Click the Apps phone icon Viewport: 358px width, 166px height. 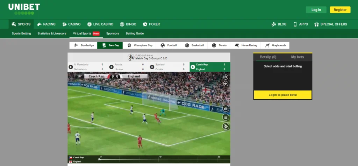coord(295,24)
